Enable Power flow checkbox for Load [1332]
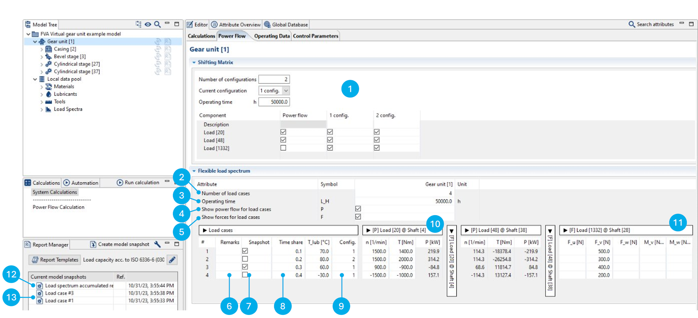This screenshot has width=698, height=318. (x=283, y=148)
